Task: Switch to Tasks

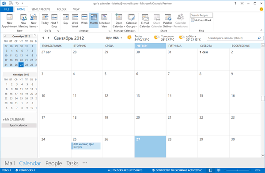Action: [x=72, y=163]
